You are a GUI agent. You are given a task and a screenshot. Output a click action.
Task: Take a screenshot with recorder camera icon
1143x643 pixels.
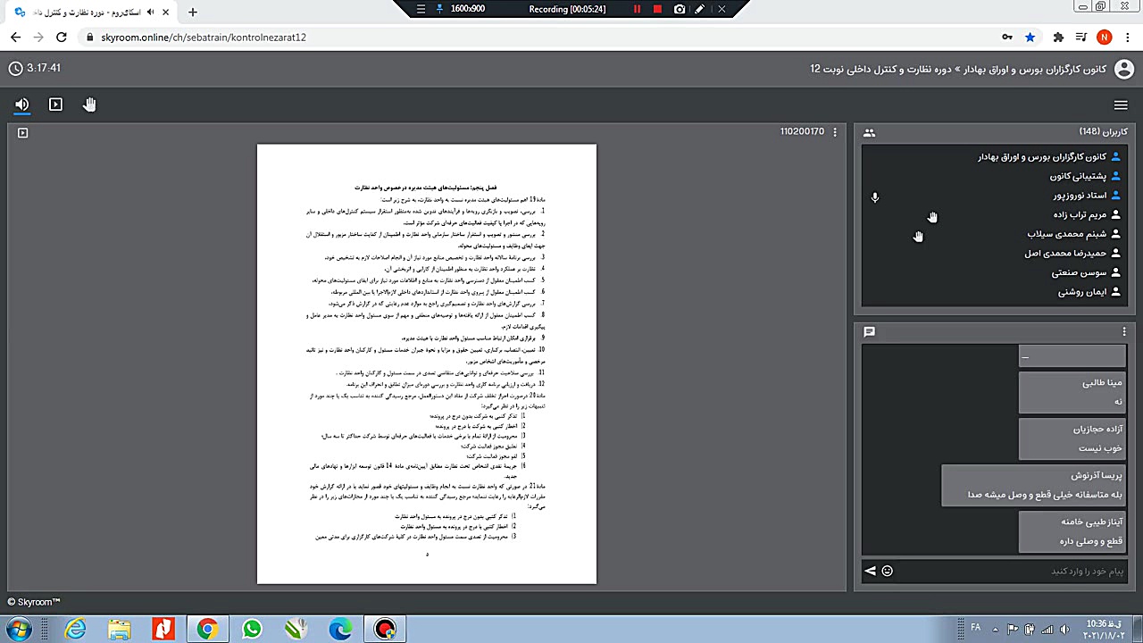(x=680, y=9)
